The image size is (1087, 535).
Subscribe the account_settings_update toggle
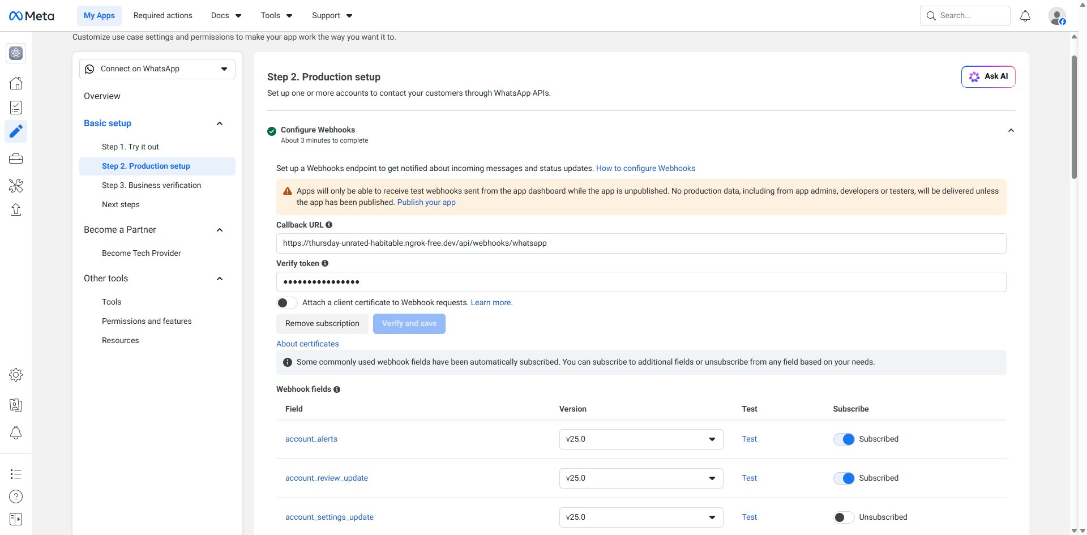(844, 517)
